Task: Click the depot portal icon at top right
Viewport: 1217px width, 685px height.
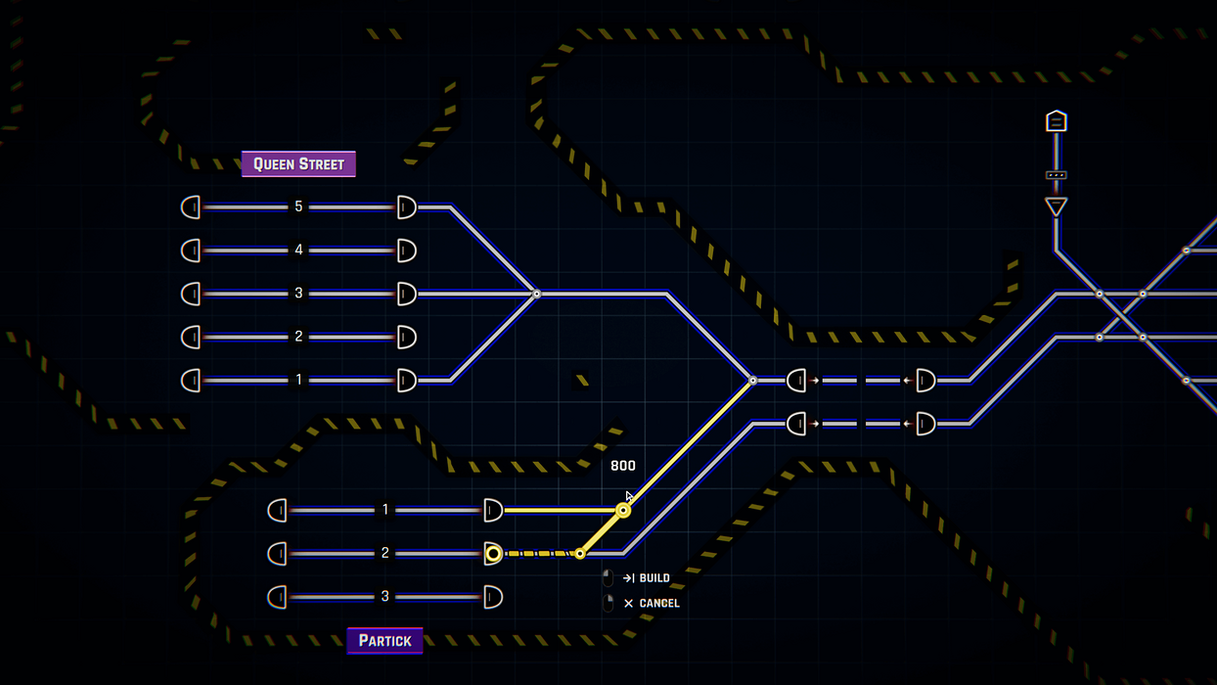Action: point(1055,121)
